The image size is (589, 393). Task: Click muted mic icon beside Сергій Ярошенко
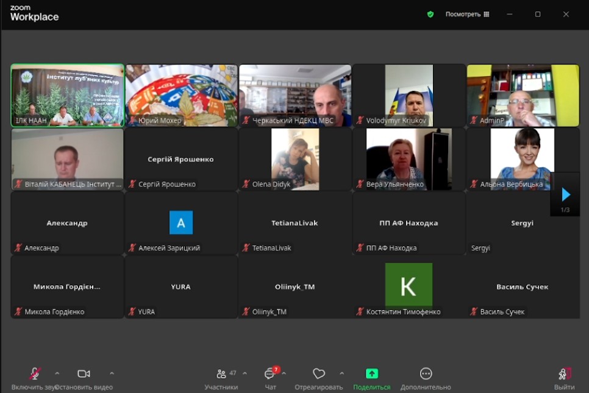tap(132, 184)
